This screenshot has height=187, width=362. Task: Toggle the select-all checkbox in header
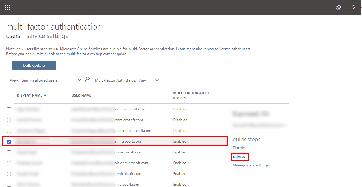pos(9,95)
